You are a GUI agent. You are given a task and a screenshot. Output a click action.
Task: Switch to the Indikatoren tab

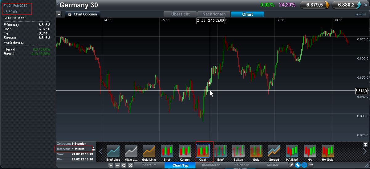tap(211, 166)
